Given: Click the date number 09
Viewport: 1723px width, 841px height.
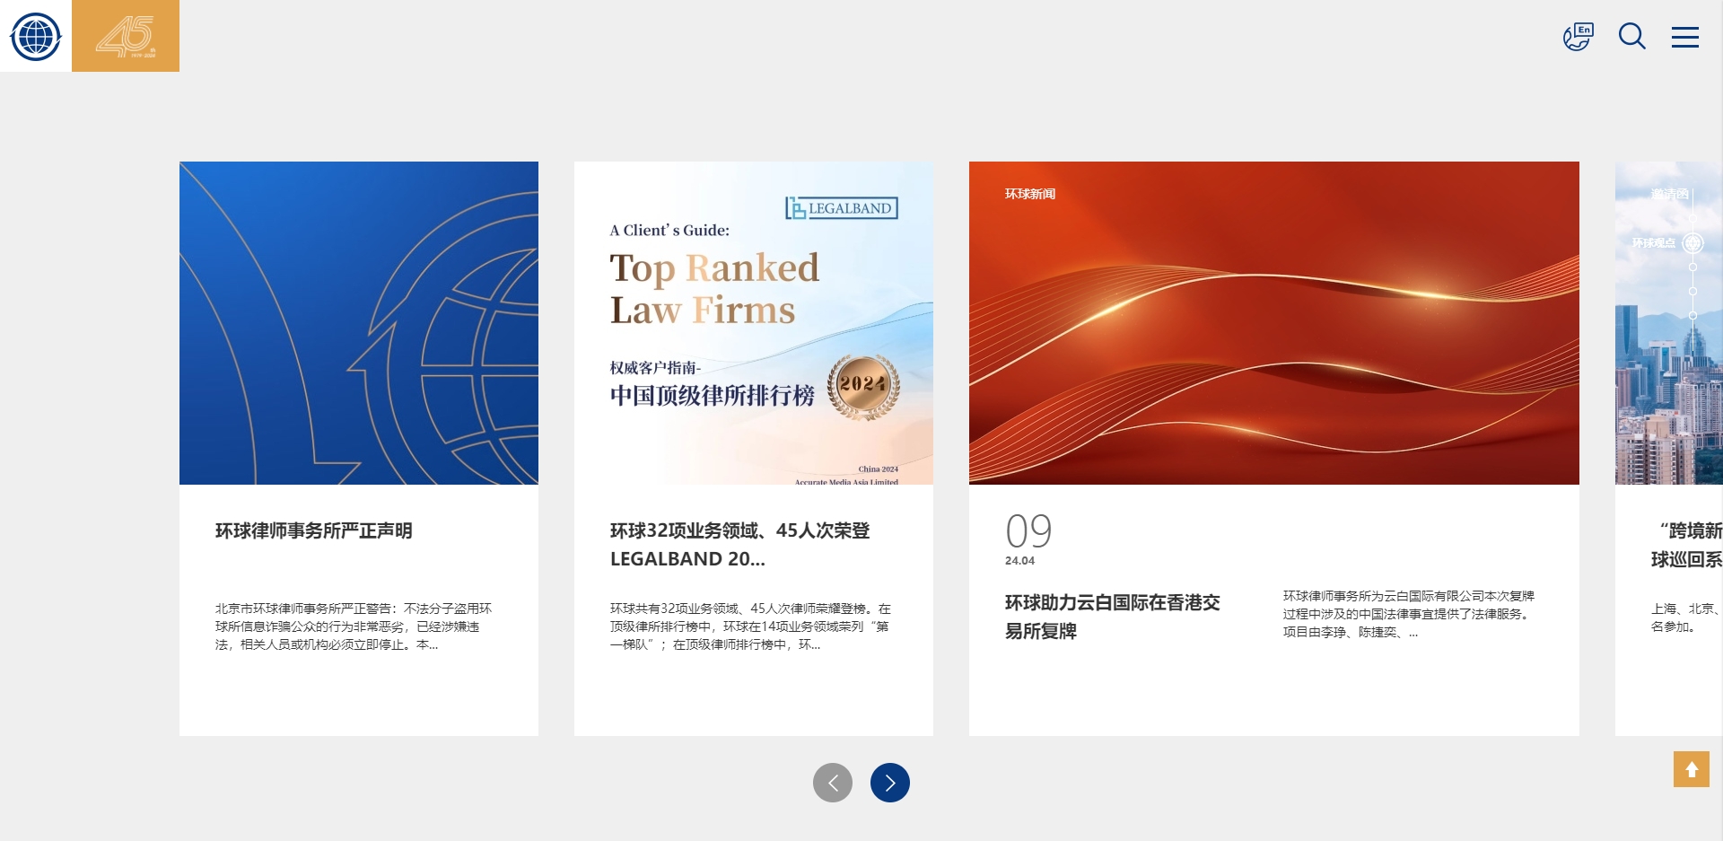Looking at the screenshot, I should click(x=1028, y=530).
